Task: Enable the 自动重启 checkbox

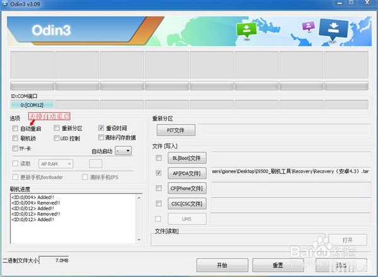Action: [x=15, y=128]
